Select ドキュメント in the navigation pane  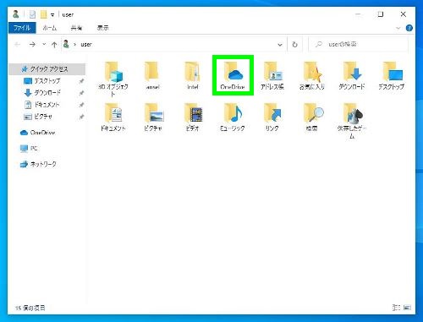[47, 105]
